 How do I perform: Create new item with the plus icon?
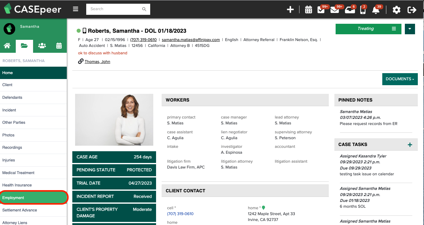pos(290,9)
